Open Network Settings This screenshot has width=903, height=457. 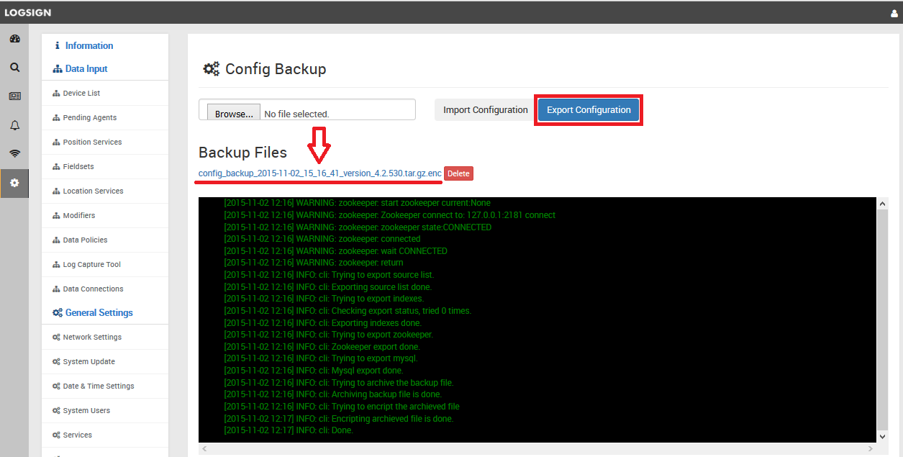click(92, 338)
